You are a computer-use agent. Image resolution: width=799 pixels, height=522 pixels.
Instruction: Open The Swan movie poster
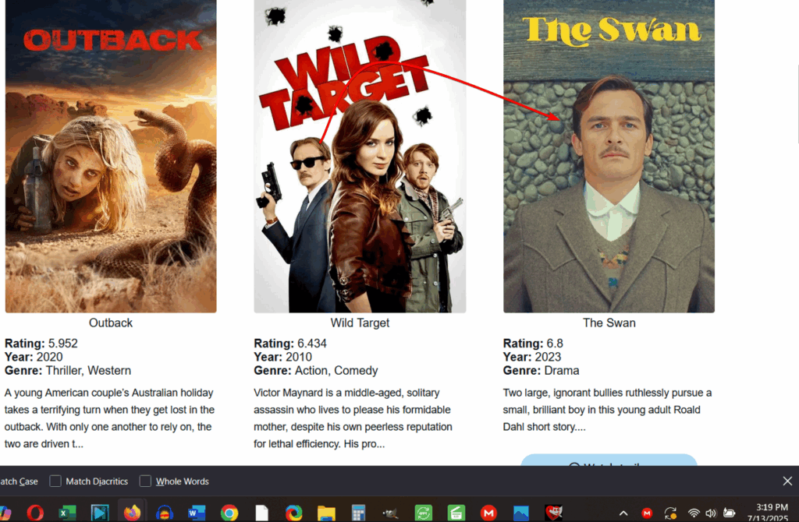pyautogui.click(x=609, y=156)
